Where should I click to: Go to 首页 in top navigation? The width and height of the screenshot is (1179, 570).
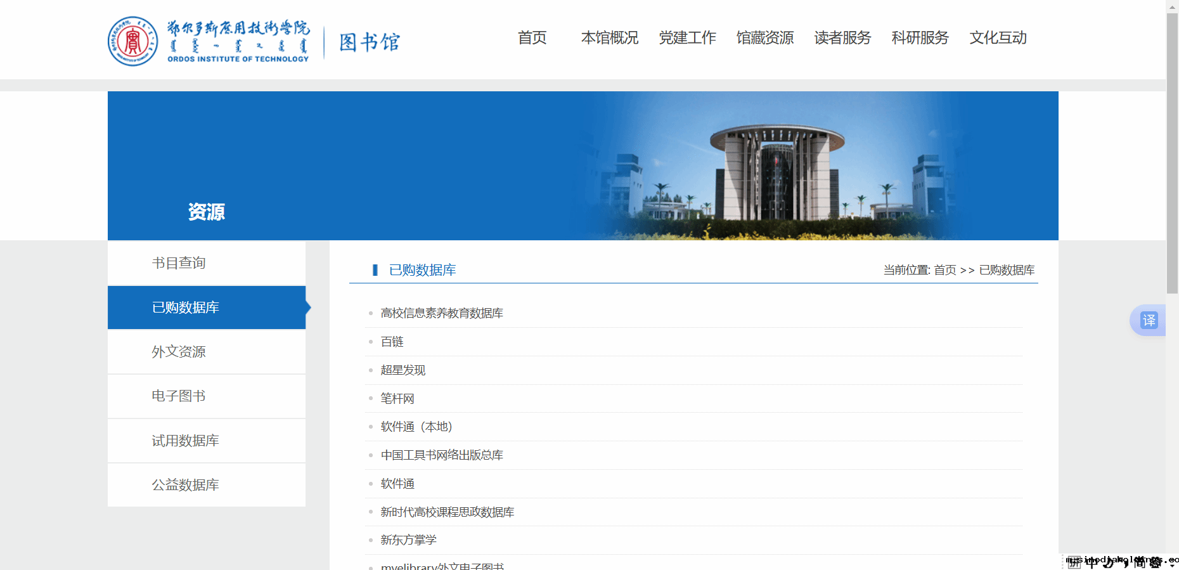coord(532,38)
